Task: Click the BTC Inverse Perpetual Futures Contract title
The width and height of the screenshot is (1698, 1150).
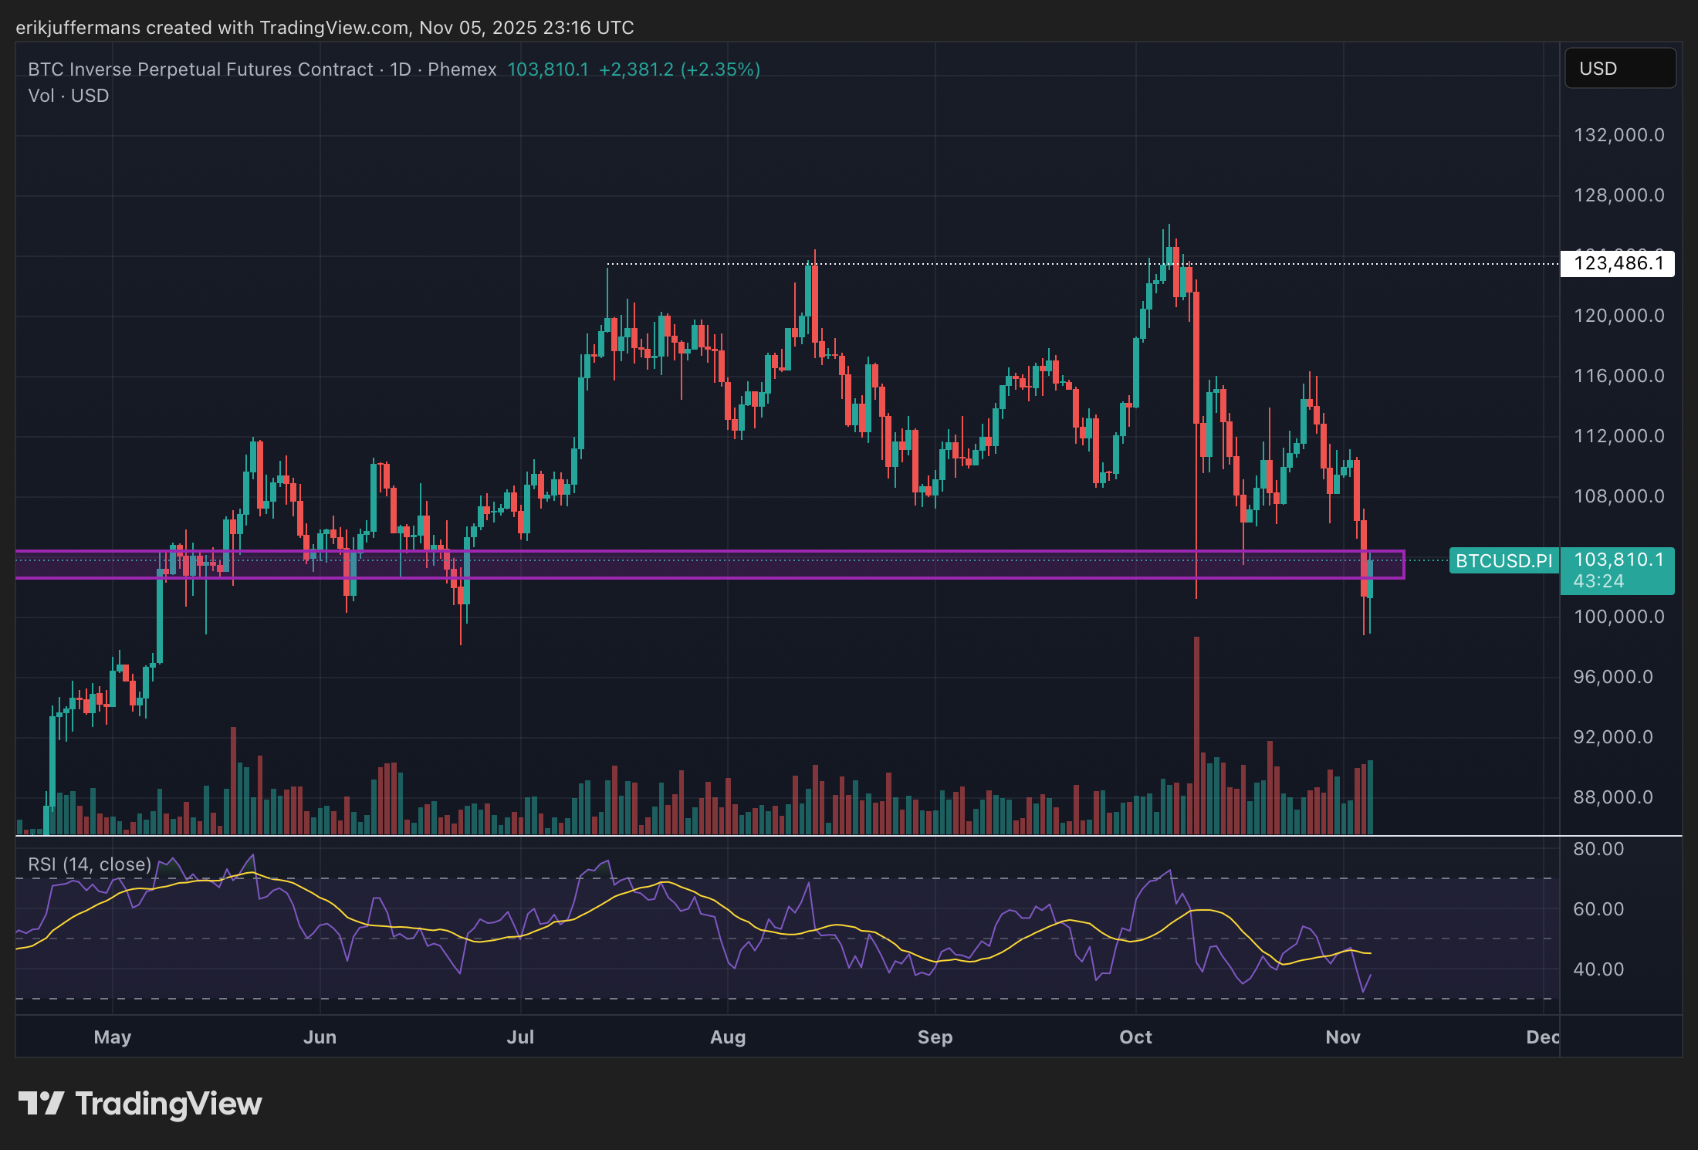Action: pos(200,69)
